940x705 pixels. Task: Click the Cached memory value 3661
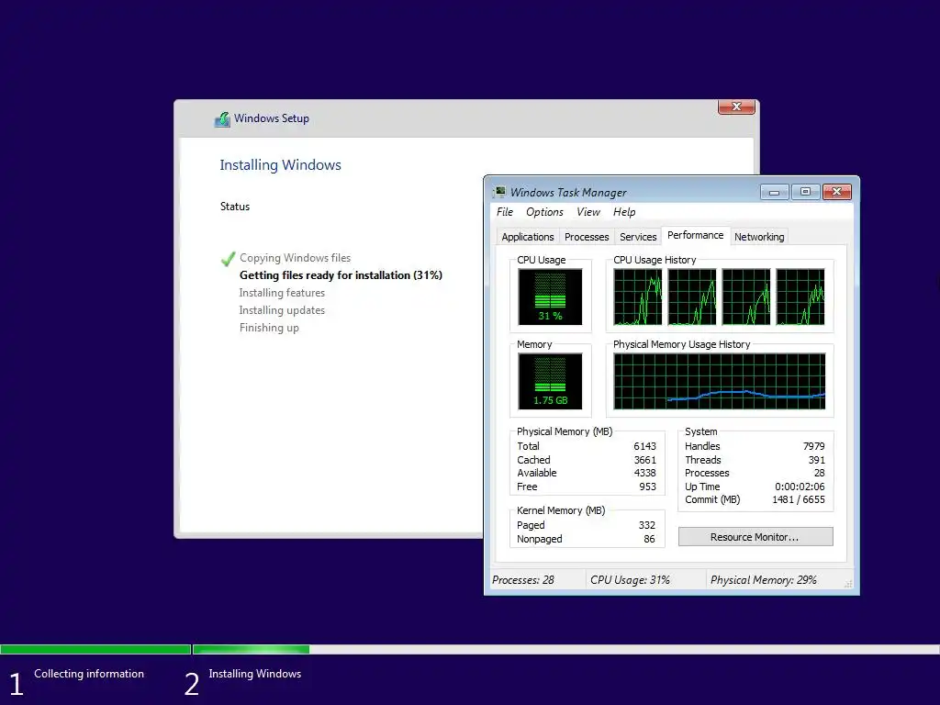pos(644,460)
